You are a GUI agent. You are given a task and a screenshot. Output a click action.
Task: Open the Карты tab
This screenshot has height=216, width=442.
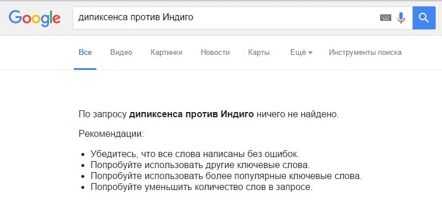(x=259, y=53)
